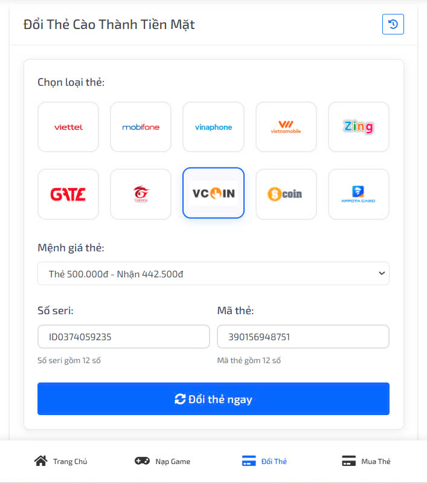Select the Appota Card logo
This screenshot has width=427, height=484.
[359, 194]
